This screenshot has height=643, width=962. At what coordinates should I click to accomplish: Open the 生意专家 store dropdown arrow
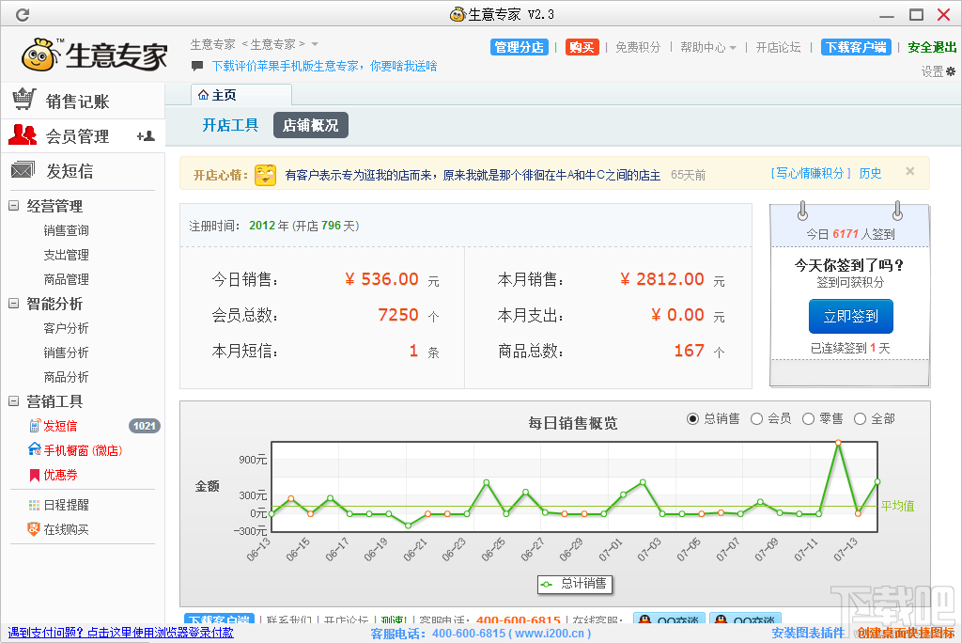click(x=315, y=44)
